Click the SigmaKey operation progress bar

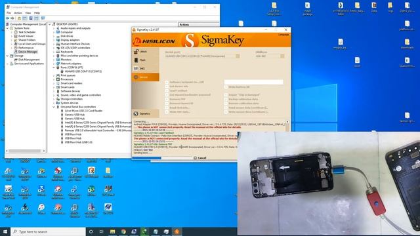[x=162, y=158]
